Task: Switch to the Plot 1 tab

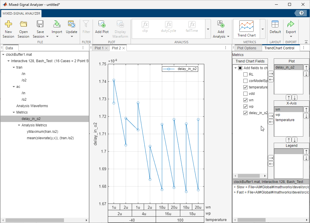Action: pyautogui.click(x=99, y=48)
